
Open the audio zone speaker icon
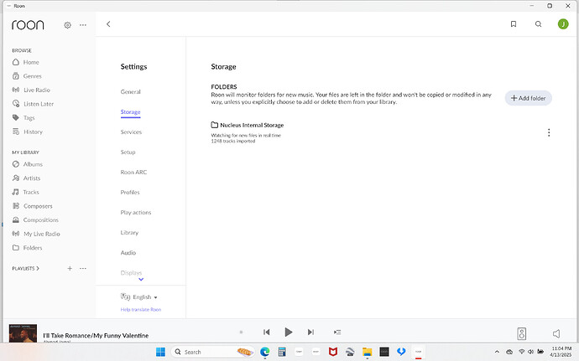tap(521, 333)
